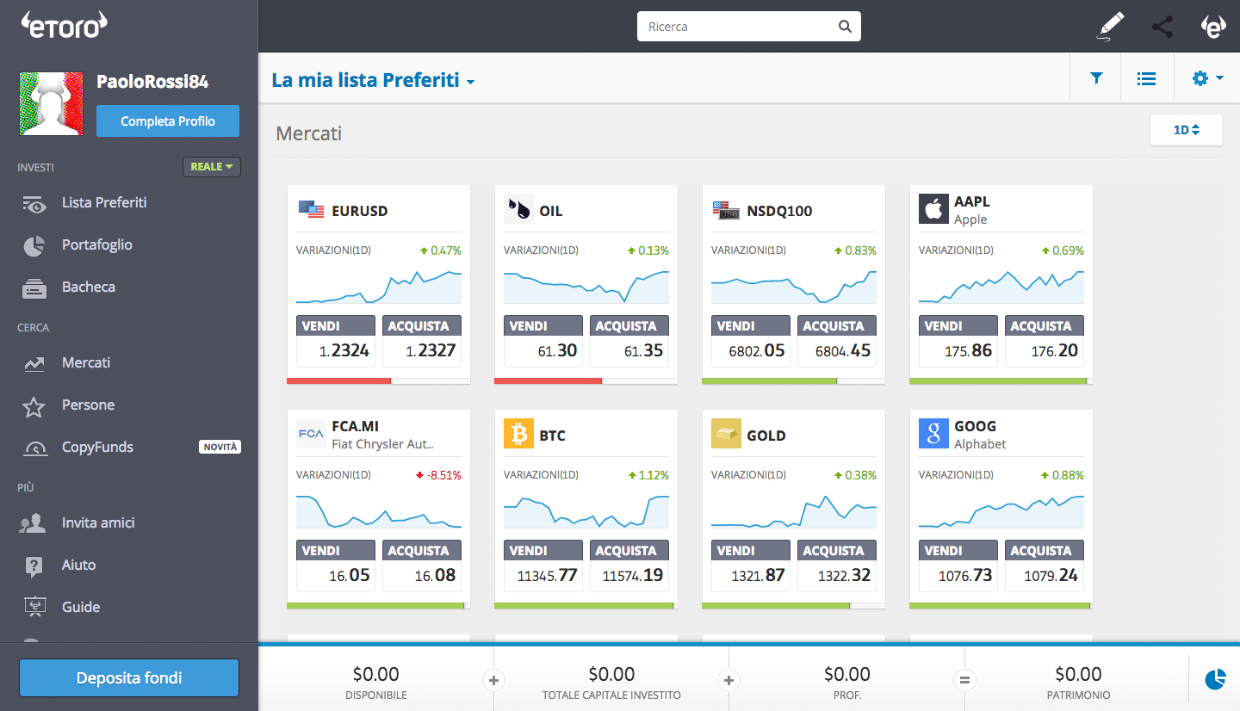Click the Invita amici people icon
Screen dimensions: 1240x711
click(x=34, y=523)
